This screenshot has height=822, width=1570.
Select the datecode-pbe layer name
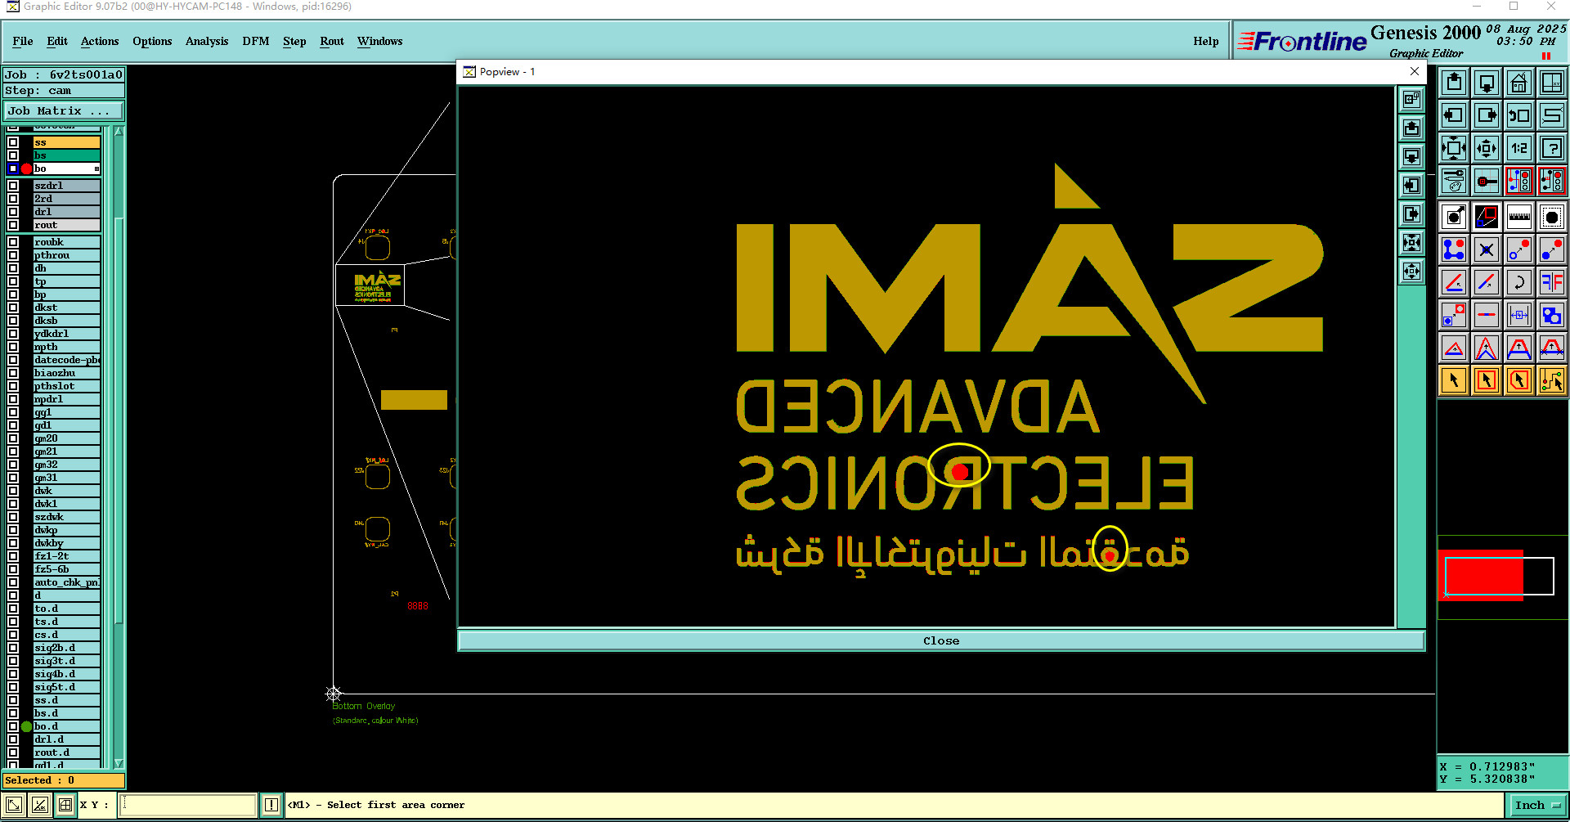point(67,360)
